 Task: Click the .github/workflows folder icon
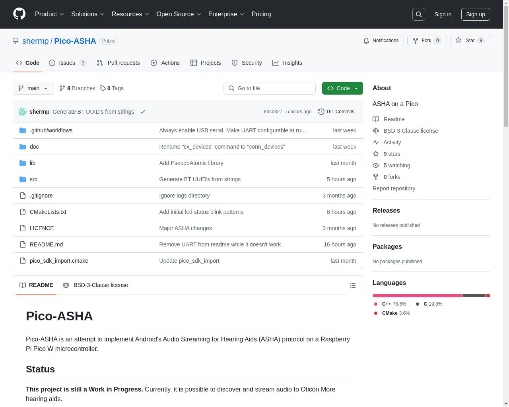coord(23,130)
